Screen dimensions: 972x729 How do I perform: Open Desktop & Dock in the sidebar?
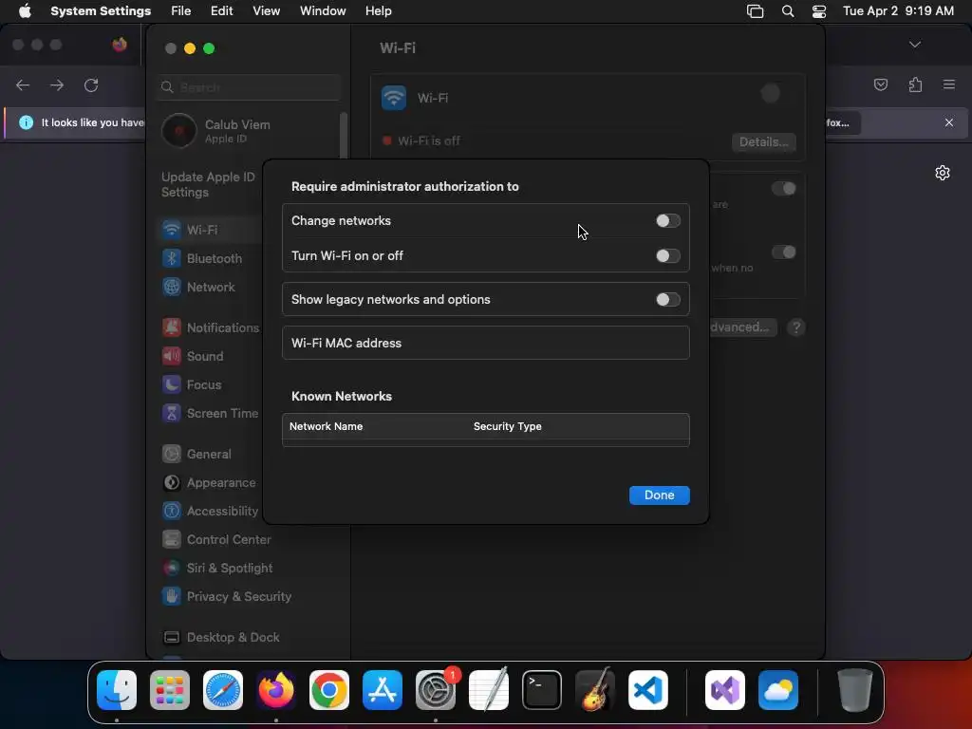pyautogui.click(x=220, y=637)
